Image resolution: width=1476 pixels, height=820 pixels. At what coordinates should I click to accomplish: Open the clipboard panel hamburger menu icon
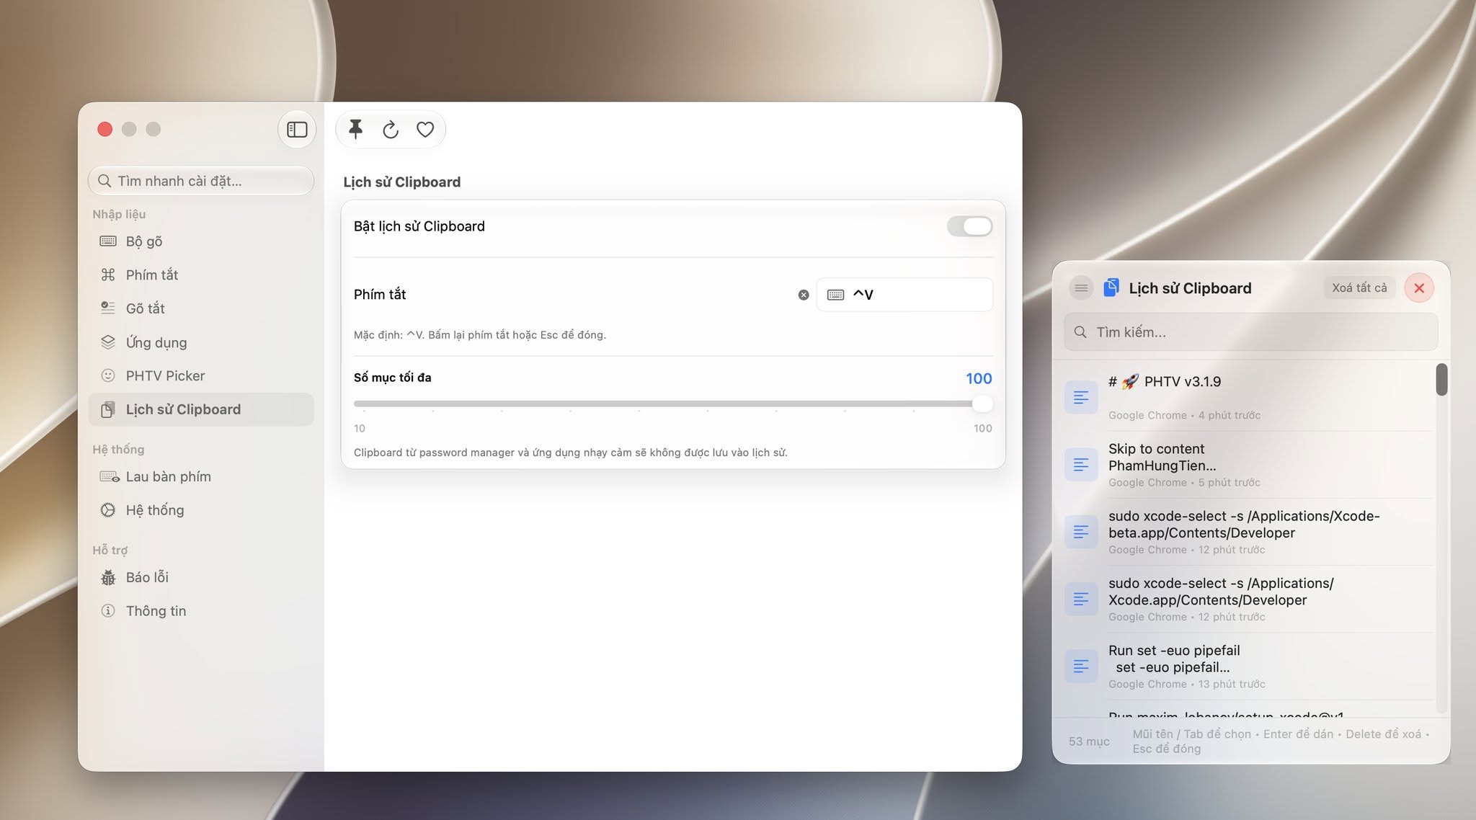(x=1081, y=288)
